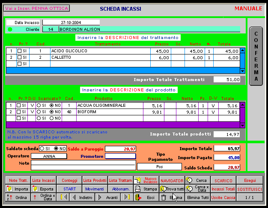Open Abbonam.
The image size is (268, 208).
point(120,189)
